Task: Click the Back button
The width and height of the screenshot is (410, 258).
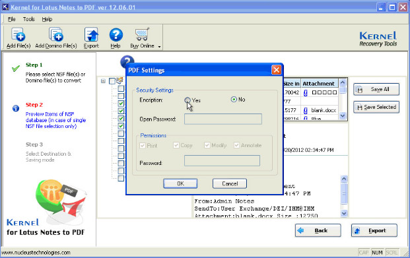Action: [x=318, y=230]
